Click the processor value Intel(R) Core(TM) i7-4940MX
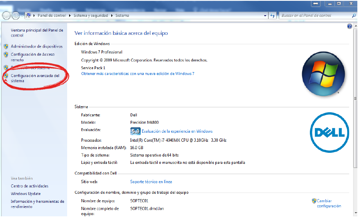359x220 pixels. point(178,140)
